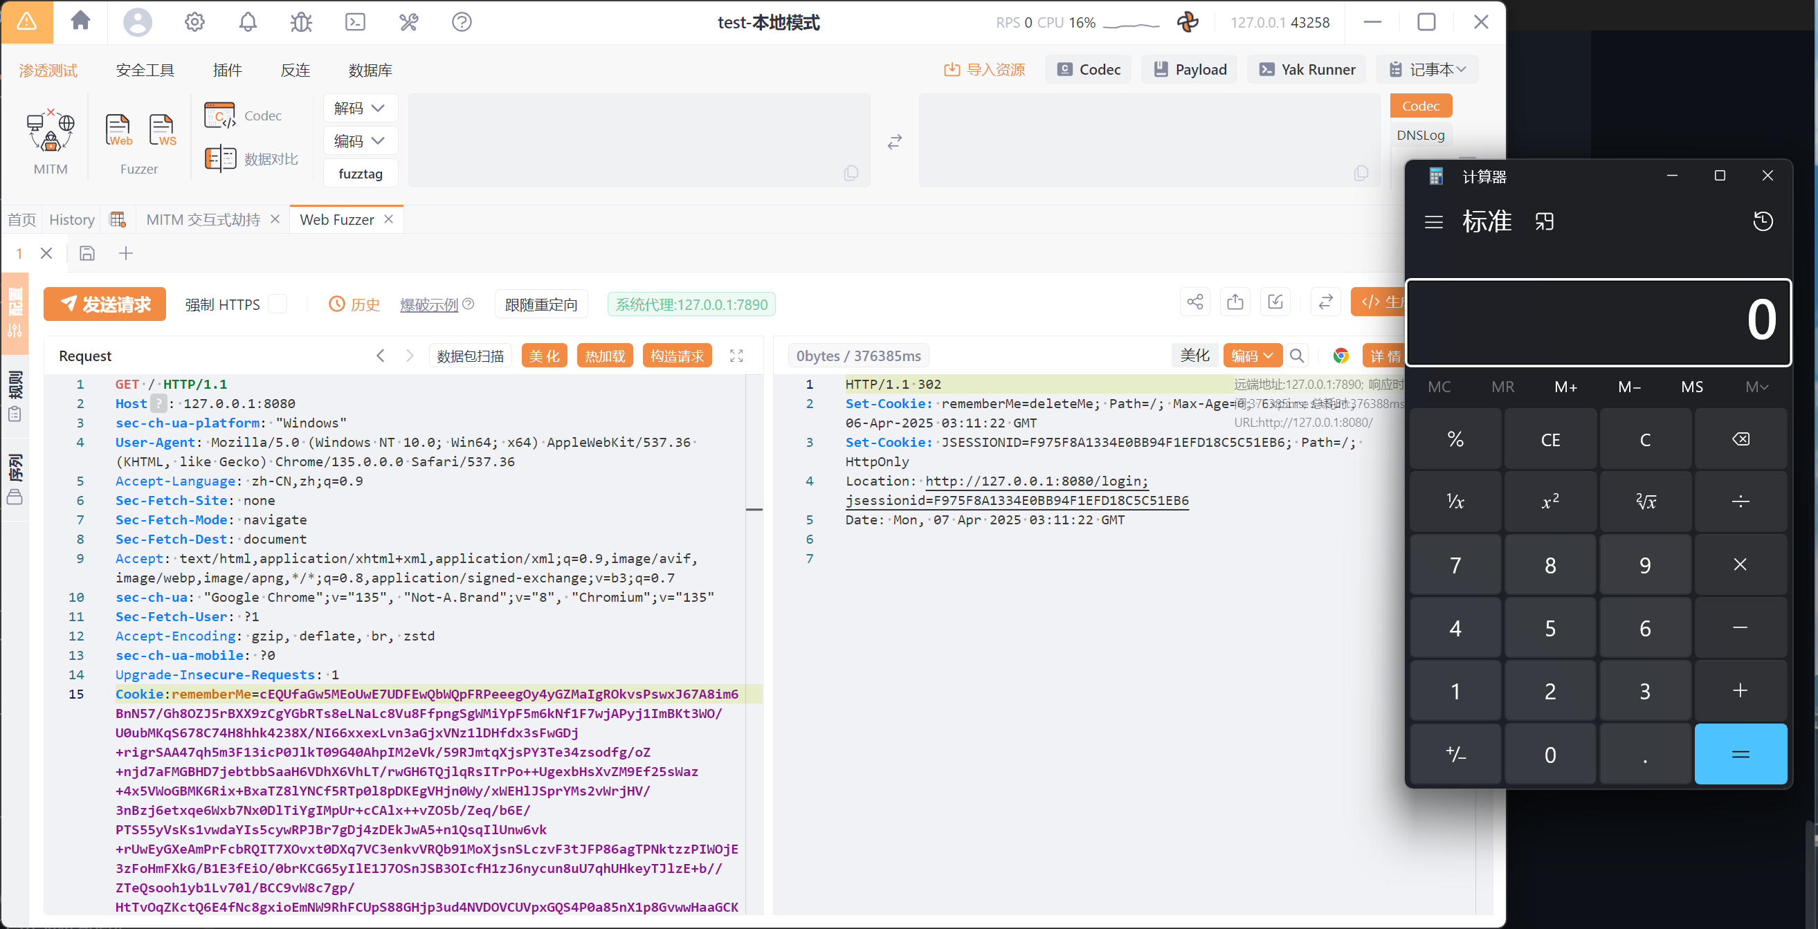Expand the 编码 encode dropdown in Codec area
The height and width of the screenshot is (929, 1818).
pyautogui.click(x=360, y=141)
